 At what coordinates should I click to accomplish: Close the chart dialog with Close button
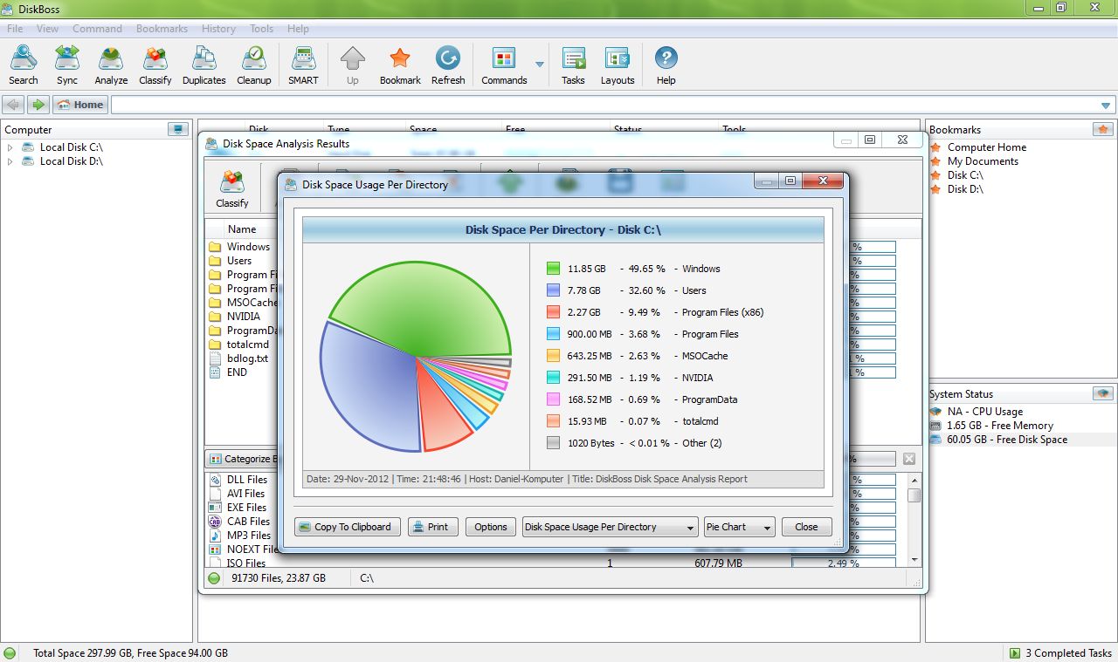pyautogui.click(x=806, y=527)
